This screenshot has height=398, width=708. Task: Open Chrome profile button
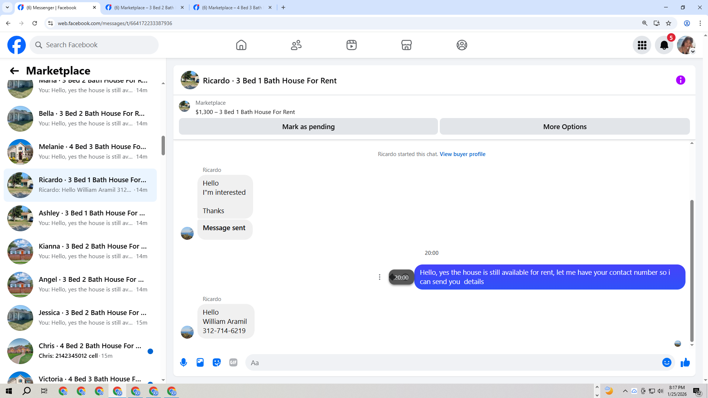pos(687,23)
